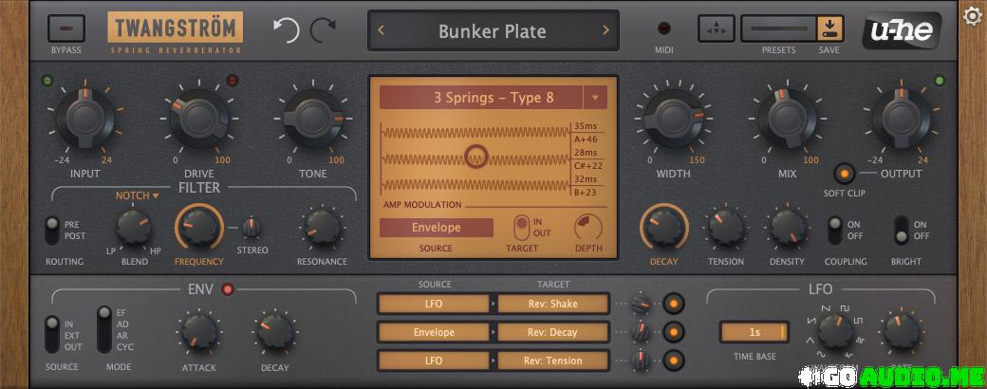The image size is (987, 389).
Task: Go to previous preset with left chevron
Action: click(382, 30)
